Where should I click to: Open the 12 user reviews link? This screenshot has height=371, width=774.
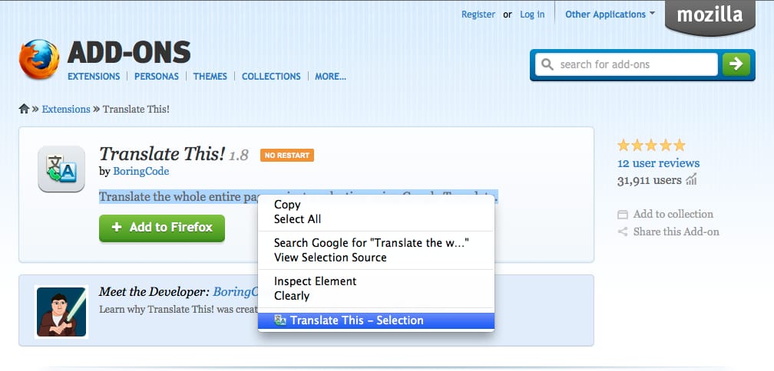tap(658, 163)
